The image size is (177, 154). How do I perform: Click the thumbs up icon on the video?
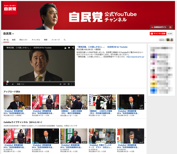[x=65, y=48]
